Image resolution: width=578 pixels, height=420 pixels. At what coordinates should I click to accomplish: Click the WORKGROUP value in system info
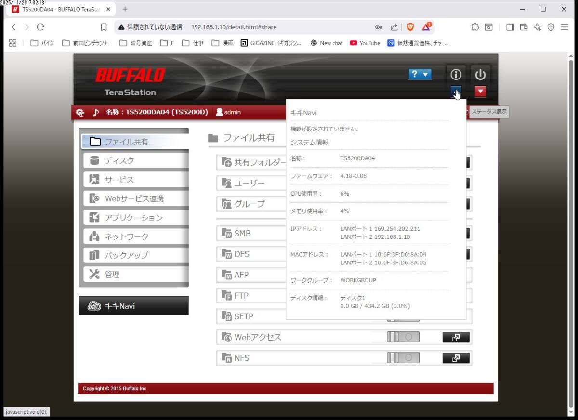click(x=358, y=280)
